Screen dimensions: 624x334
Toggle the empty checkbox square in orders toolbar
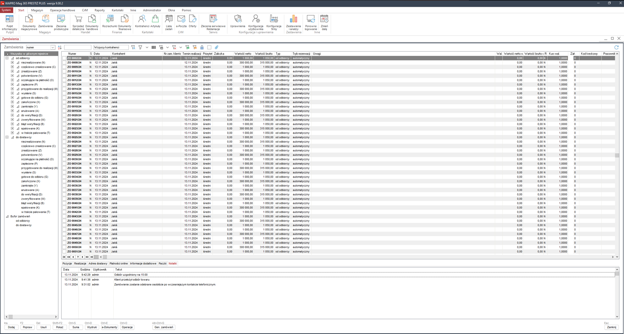tap(209, 48)
